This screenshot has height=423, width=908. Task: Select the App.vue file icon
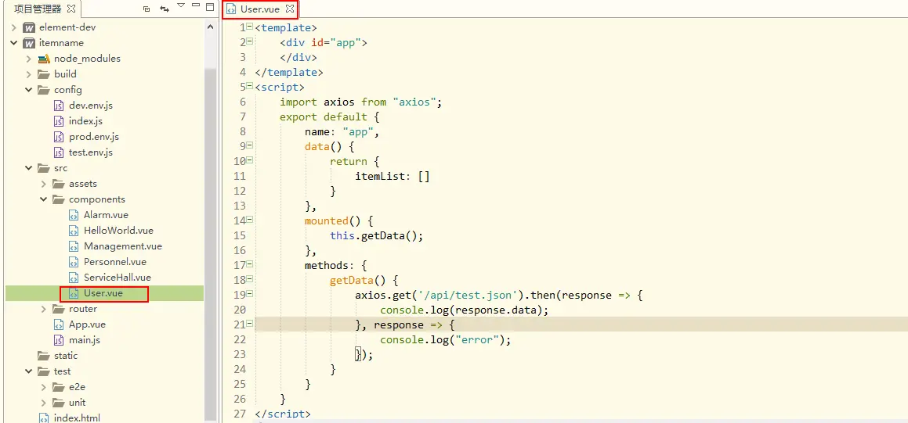tap(59, 324)
